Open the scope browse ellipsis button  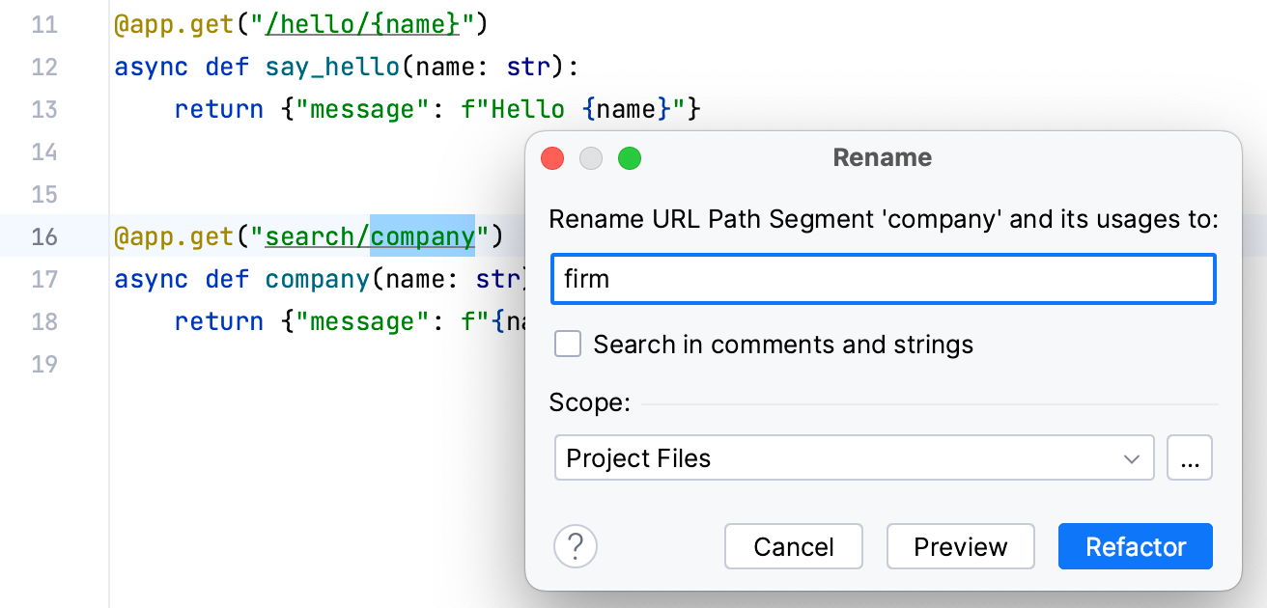1190,457
